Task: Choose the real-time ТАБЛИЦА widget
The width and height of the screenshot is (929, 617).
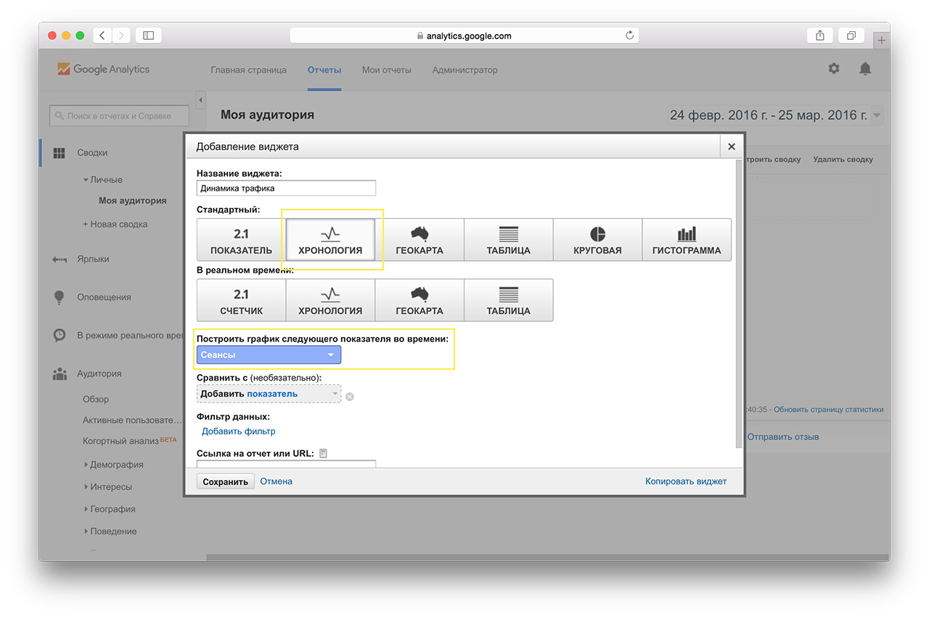Action: (508, 300)
